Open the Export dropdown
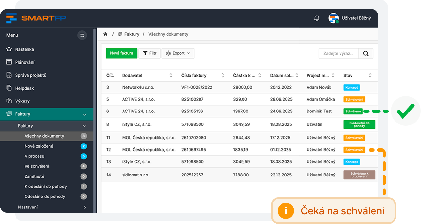Viewport: 422px width, 224px height. click(x=178, y=53)
